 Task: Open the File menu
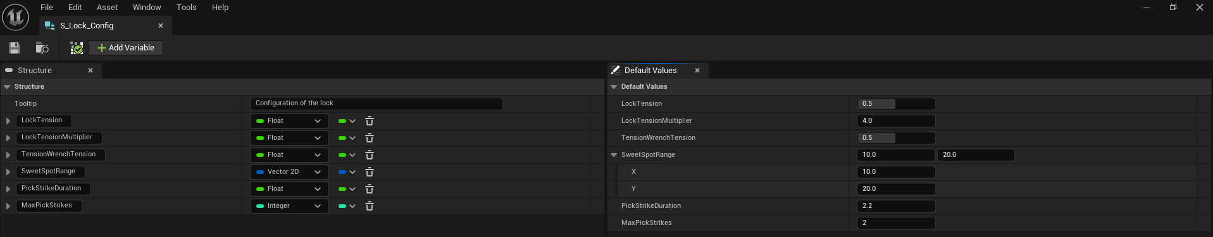tap(47, 8)
